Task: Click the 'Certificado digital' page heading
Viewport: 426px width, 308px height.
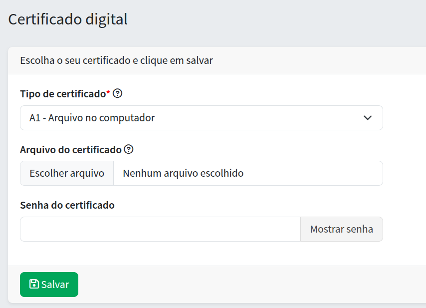Action: pos(68,19)
